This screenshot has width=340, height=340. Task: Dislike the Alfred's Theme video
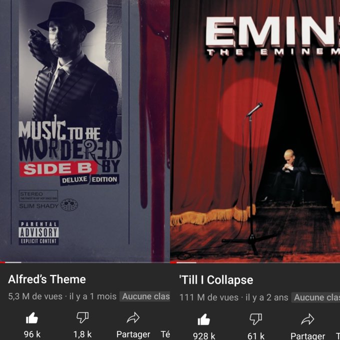click(82, 317)
